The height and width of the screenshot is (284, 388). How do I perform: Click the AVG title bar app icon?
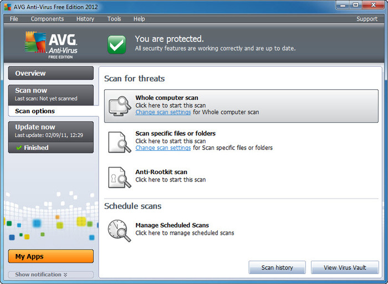tap(8, 7)
